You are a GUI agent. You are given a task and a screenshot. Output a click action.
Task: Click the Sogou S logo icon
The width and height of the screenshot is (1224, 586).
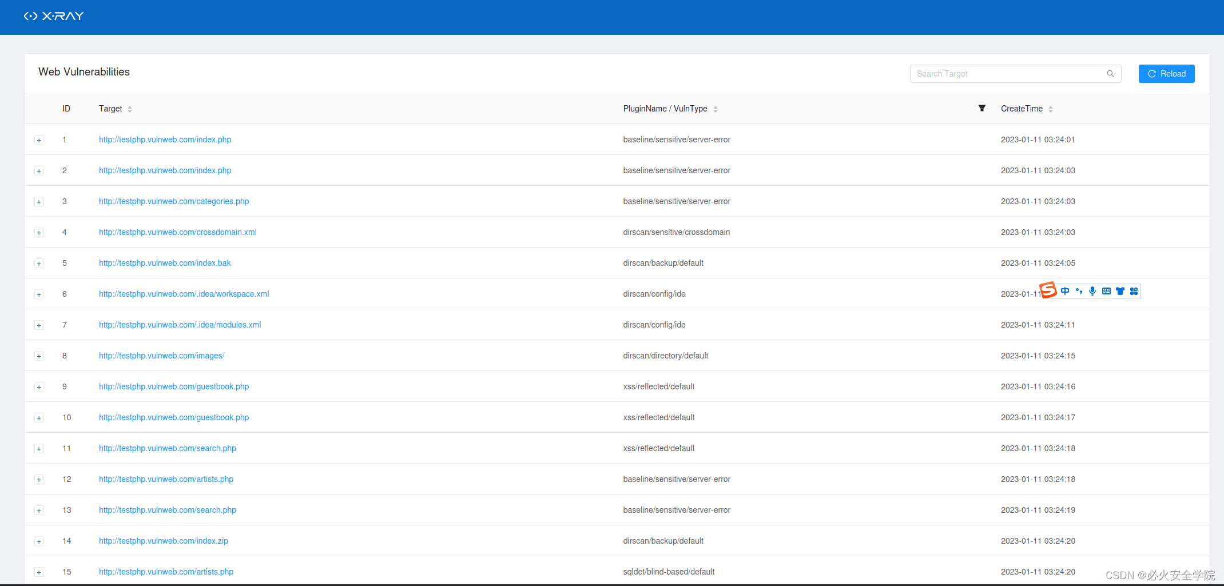(1048, 290)
